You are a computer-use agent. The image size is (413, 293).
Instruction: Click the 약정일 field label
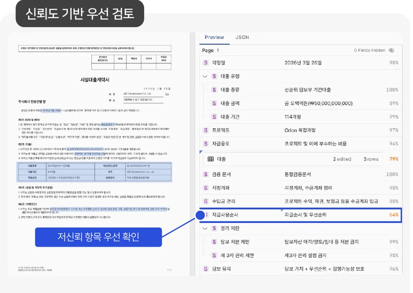pos(218,63)
